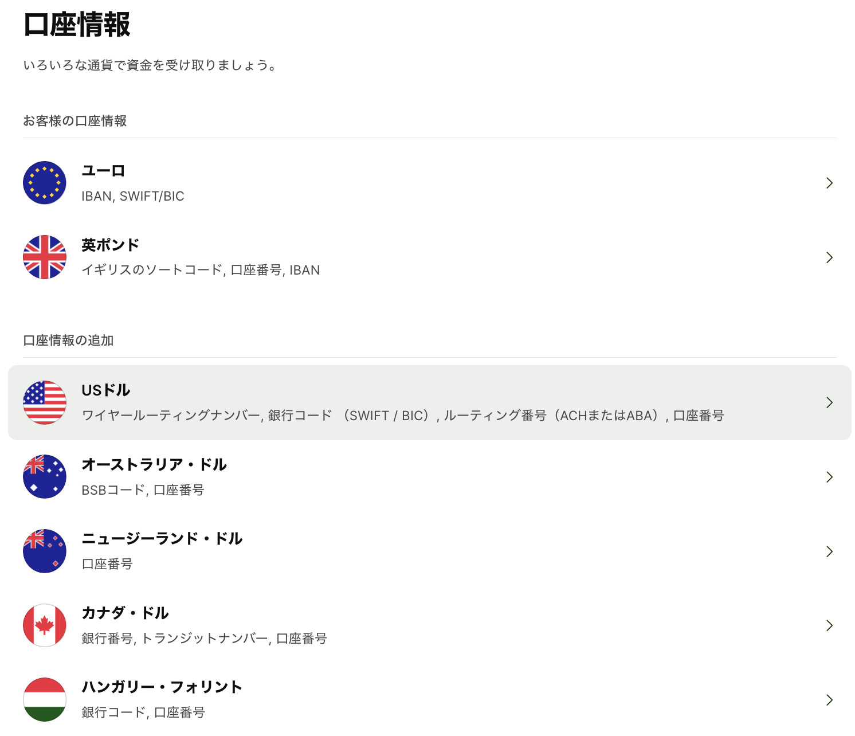The width and height of the screenshot is (855, 736).
Task: Click the Canadian flag icon
Action: [x=45, y=625]
